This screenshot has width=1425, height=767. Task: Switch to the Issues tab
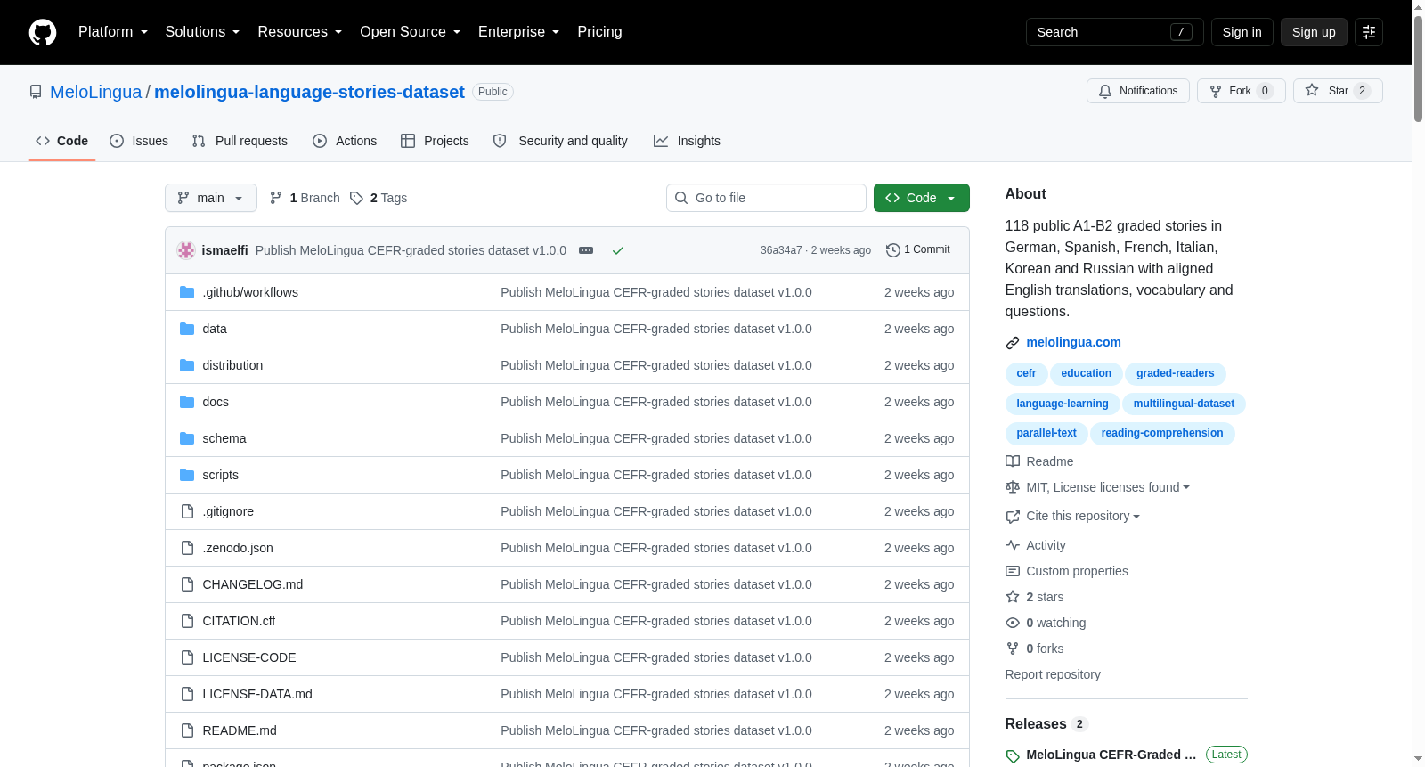139,141
